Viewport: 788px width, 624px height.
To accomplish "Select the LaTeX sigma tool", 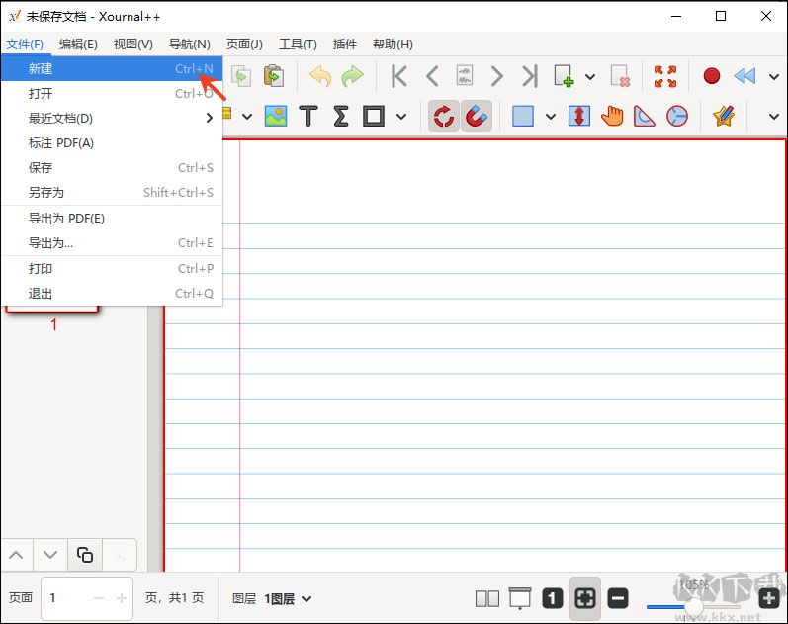I will tap(341, 116).
